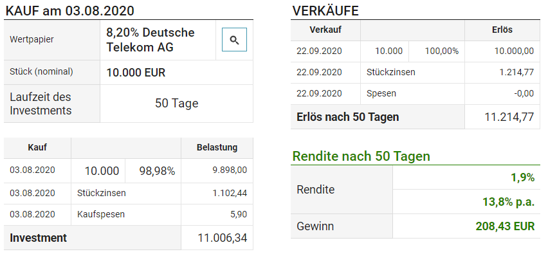The width and height of the screenshot is (548, 254).
Task: Click the Kauf column header
Action: coord(37,148)
